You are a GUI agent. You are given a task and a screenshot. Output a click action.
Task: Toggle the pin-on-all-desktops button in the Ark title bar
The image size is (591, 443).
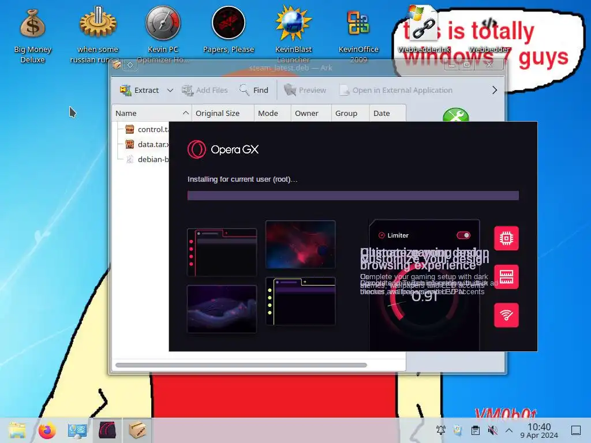click(x=130, y=65)
